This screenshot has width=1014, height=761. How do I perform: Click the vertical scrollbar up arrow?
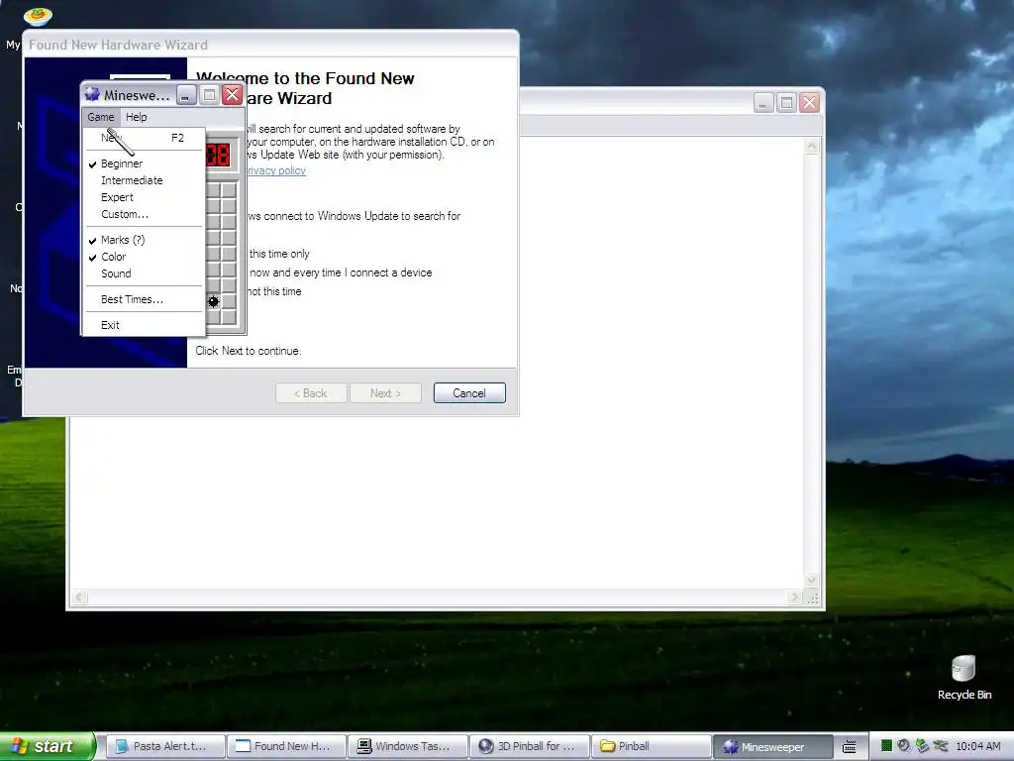812,146
